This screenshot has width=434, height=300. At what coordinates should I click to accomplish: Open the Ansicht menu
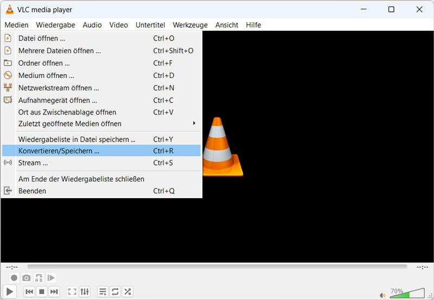tap(227, 25)
